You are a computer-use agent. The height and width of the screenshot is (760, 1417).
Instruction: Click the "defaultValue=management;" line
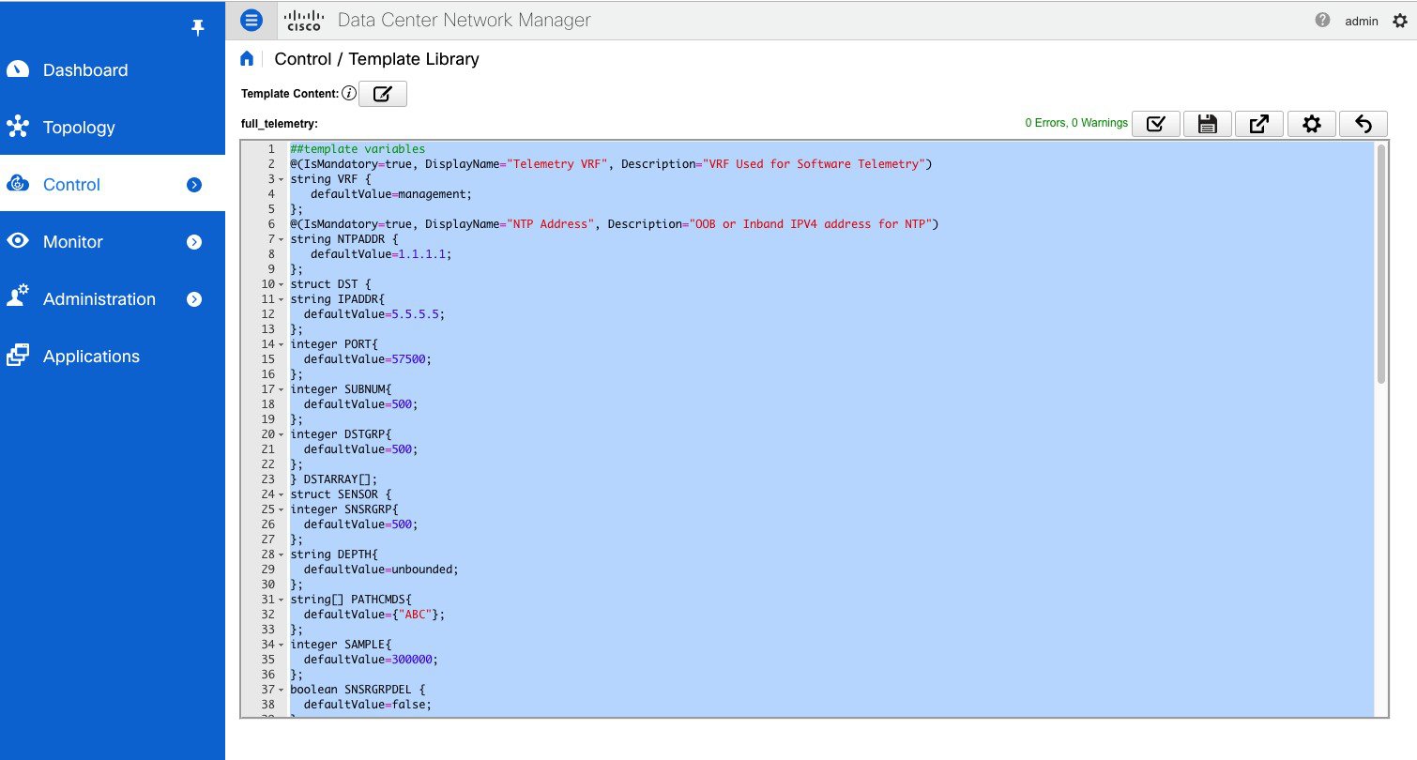391,194
